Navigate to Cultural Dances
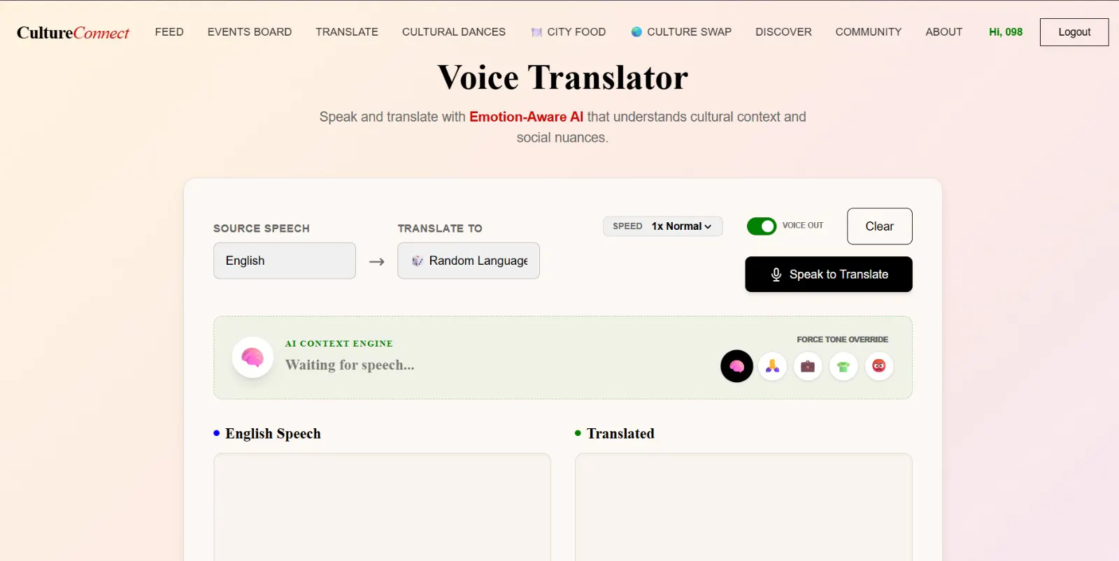1119x561 pixels. pyautogui.click(x=454, y=32)
